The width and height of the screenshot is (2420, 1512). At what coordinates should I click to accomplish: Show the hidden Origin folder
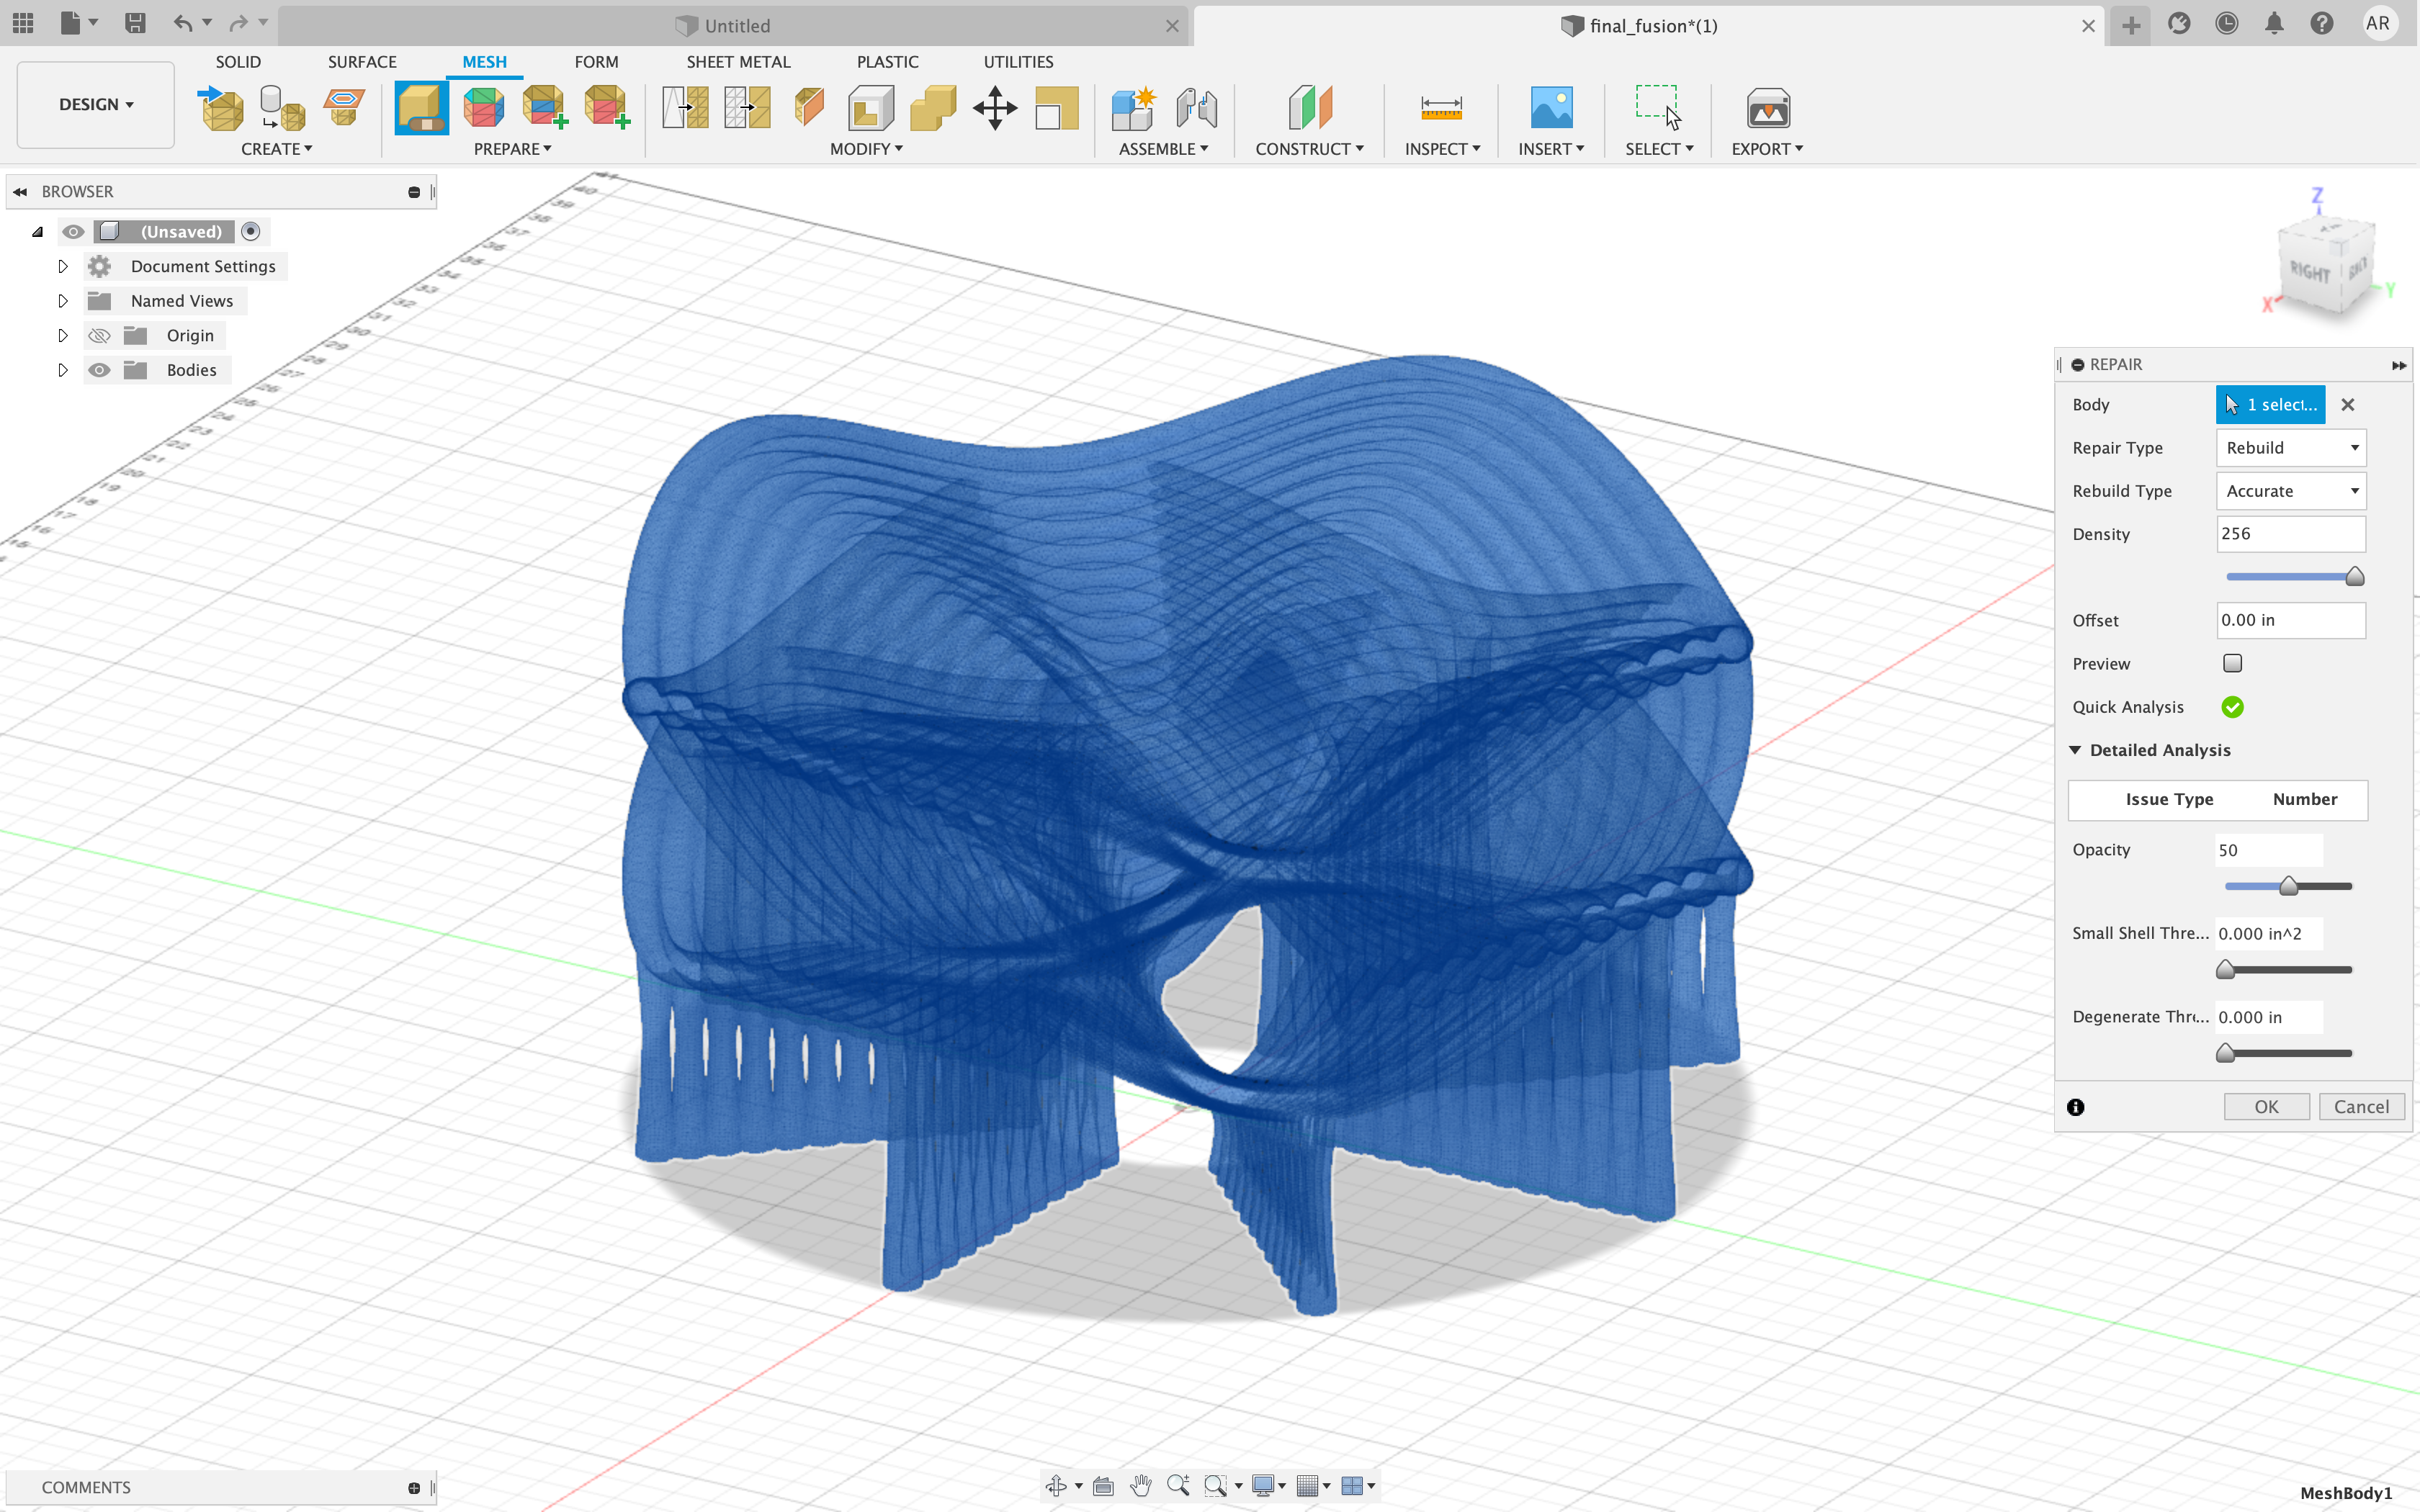[99, 335]
